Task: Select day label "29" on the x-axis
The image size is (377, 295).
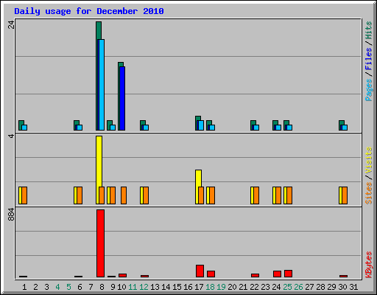Action: [x=331, y=287]
